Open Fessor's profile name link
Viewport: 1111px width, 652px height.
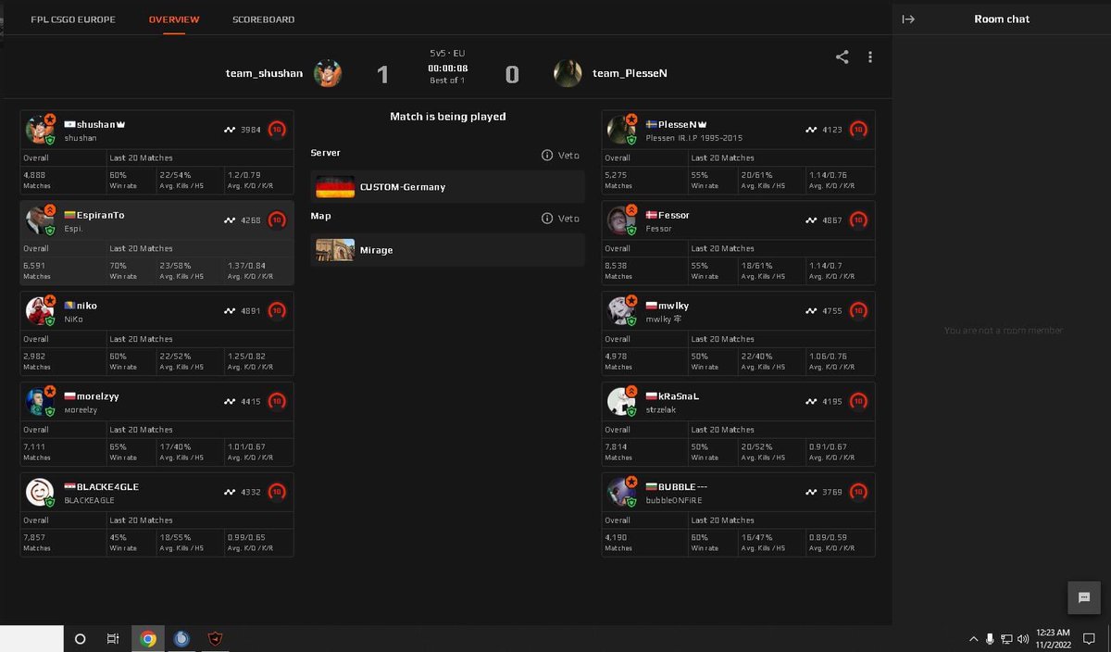coord(674,215)
